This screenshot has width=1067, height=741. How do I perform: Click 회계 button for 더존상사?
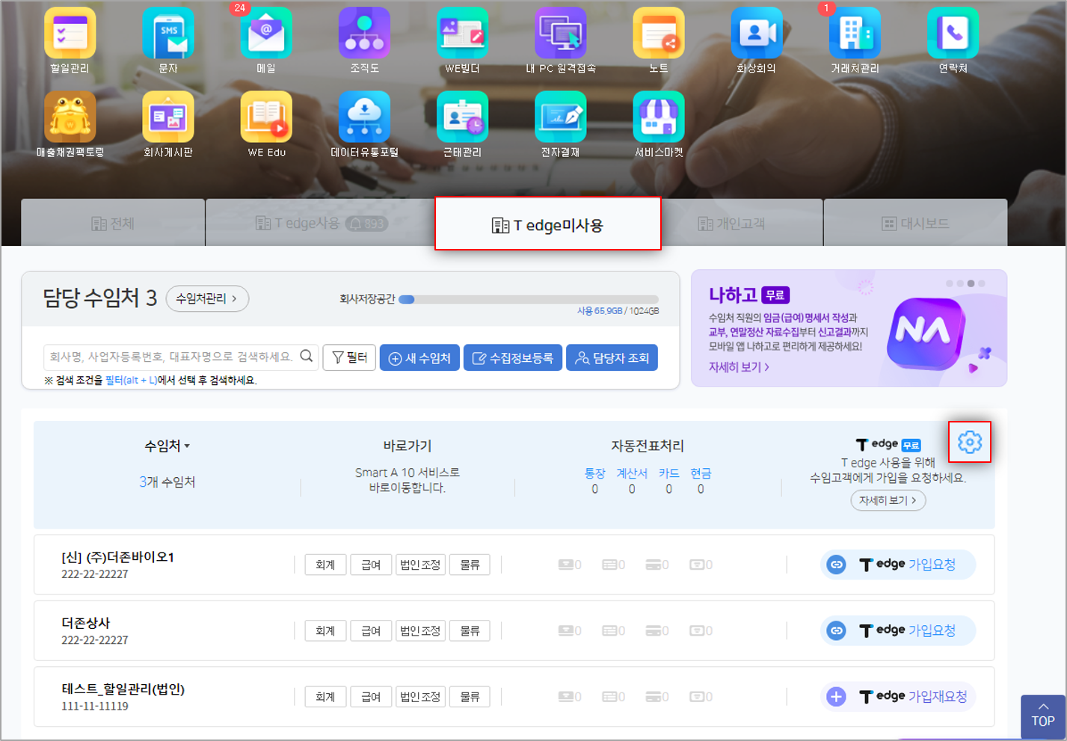(x=325, y=630)
